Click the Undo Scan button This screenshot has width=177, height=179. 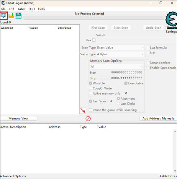[153, 28]
